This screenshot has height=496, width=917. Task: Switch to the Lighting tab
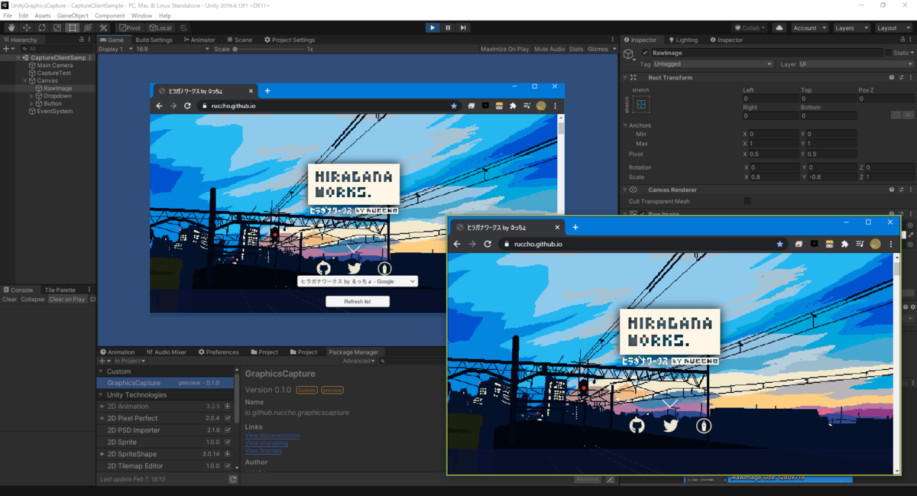(x=682, y=40)
